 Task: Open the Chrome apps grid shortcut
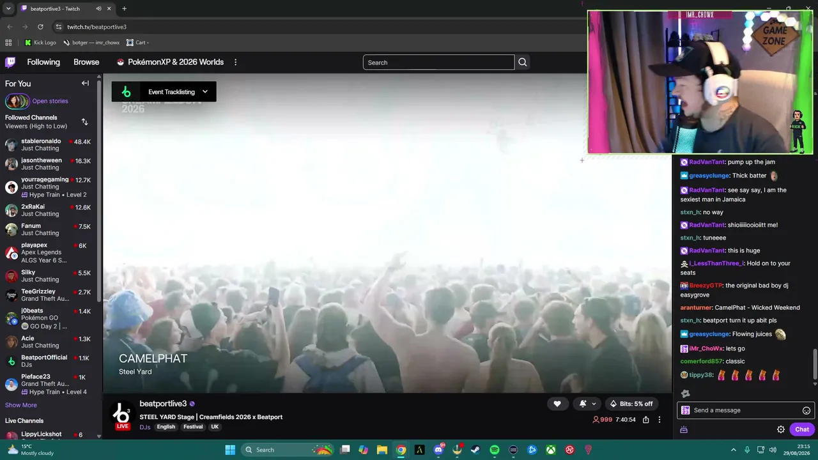[8, 43]
